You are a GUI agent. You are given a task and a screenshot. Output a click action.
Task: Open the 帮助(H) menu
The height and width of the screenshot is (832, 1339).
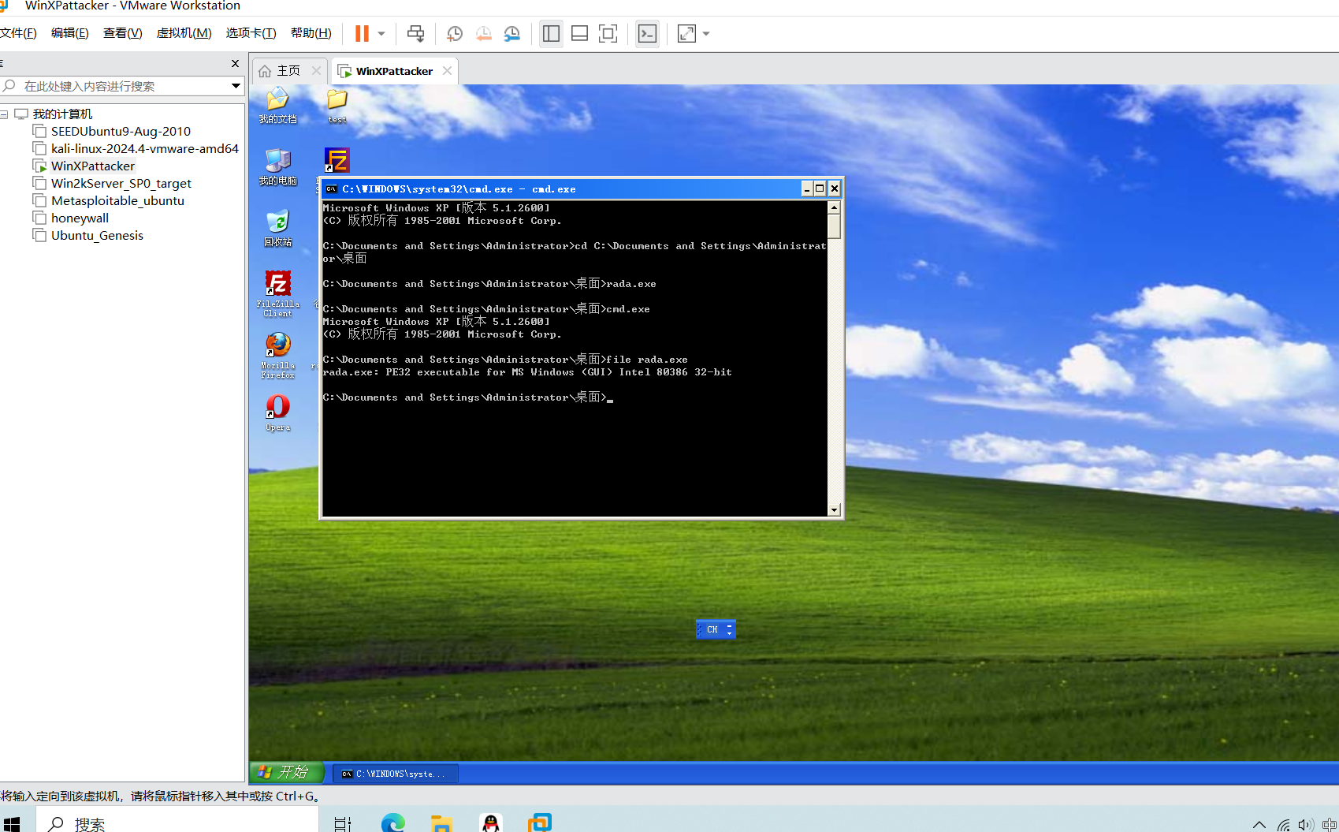click(311, 33)
